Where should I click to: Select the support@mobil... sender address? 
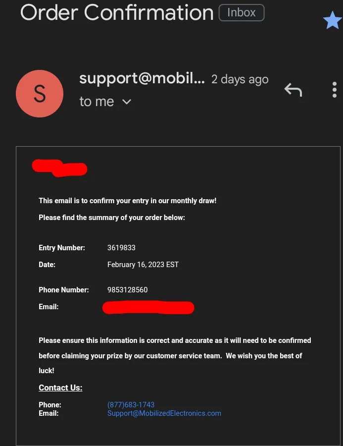click(142, 78)
